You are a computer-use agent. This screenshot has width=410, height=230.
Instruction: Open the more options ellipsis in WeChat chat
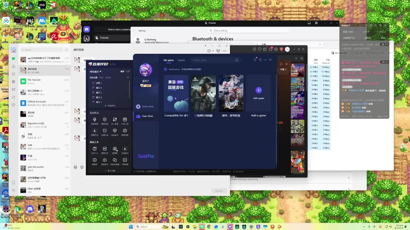[x=225, y=51]
